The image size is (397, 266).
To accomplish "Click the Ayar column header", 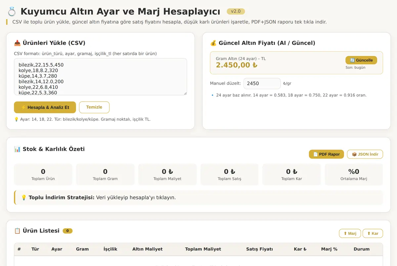I will pyautogui.click(x=57, y=249).
